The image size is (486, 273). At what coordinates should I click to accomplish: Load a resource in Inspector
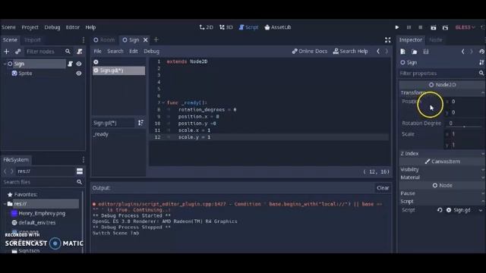415,52
